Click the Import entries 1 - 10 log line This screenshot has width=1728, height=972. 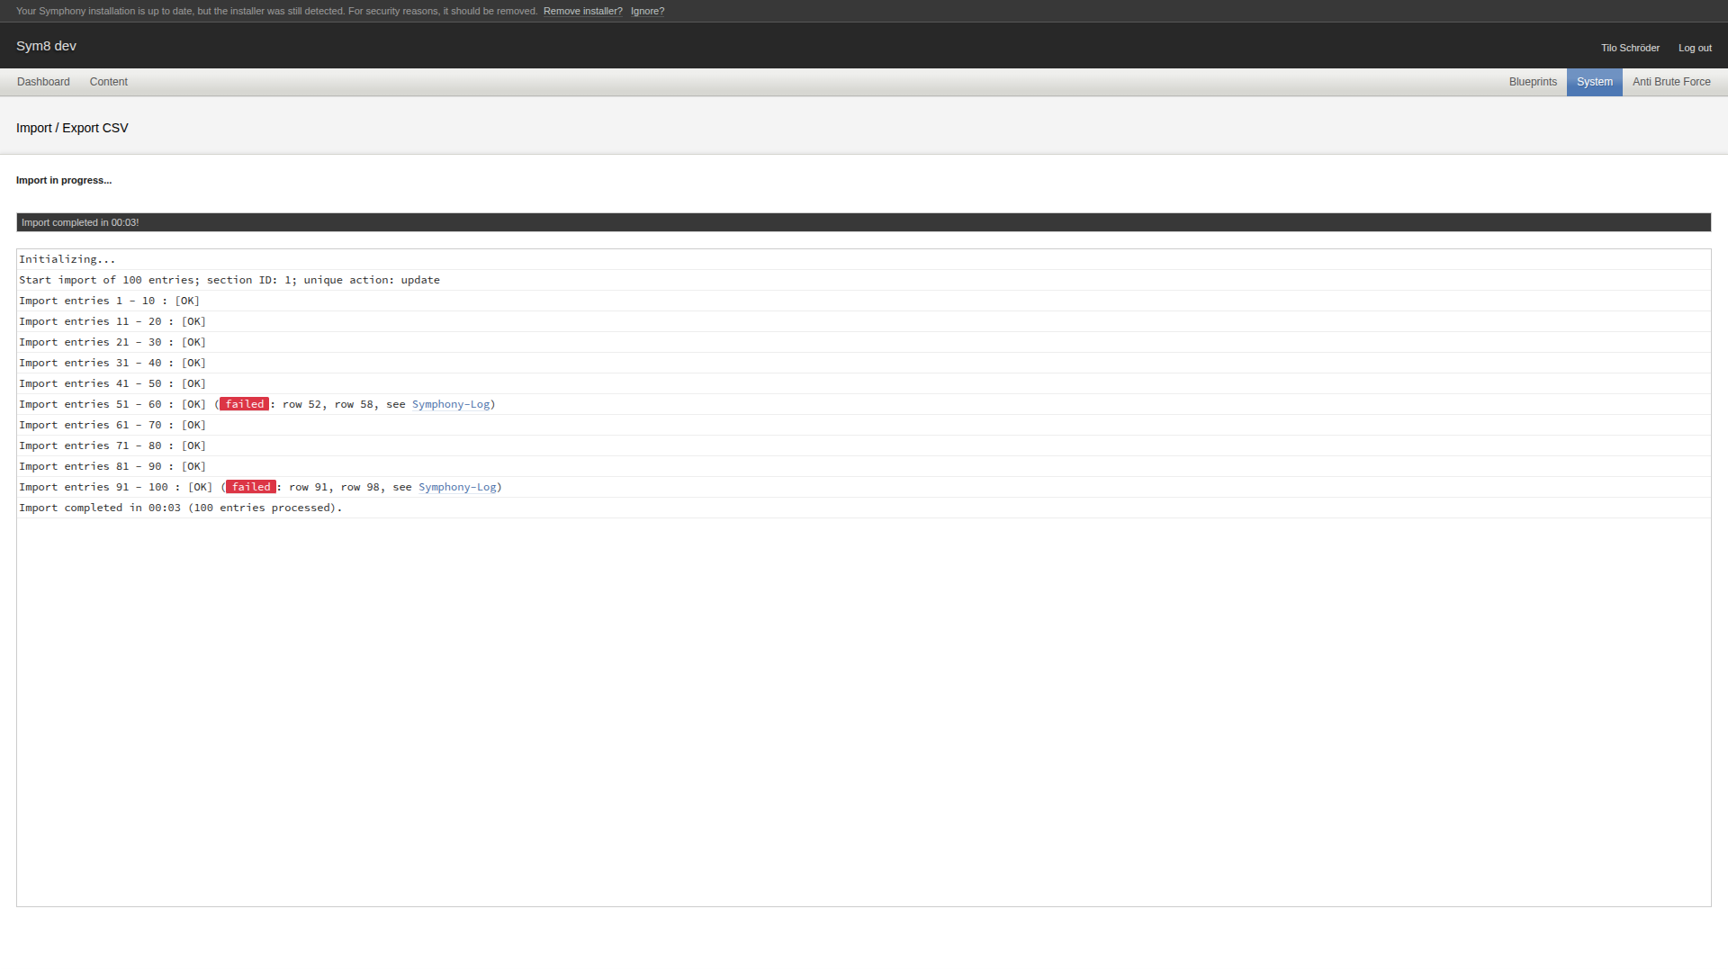click(109, 301)
